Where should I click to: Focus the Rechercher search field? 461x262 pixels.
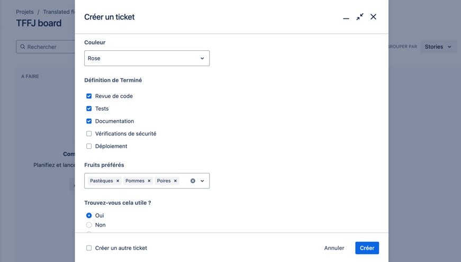click(x=48, y=47)
